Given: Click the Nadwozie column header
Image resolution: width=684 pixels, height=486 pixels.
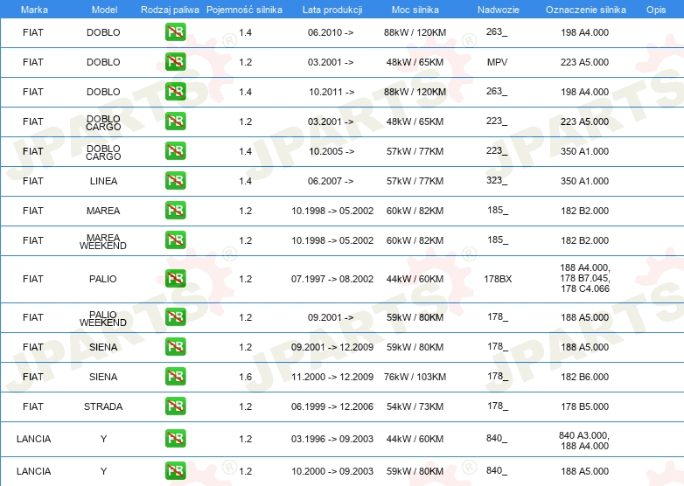Looking at the screenshot, I should click(x=499, y=10).
